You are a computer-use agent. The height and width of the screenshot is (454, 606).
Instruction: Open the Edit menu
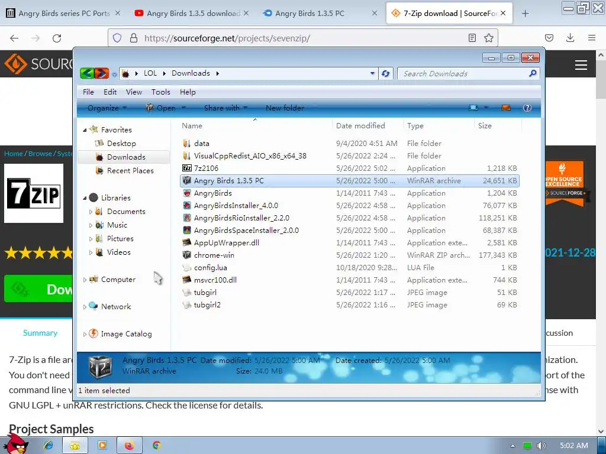pyautogui.click(x=109, y=92)
